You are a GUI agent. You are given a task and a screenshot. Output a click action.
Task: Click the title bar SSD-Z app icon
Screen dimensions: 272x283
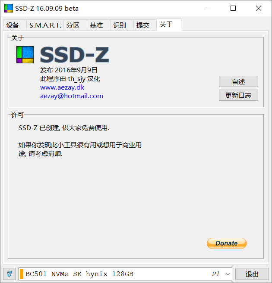9,8
